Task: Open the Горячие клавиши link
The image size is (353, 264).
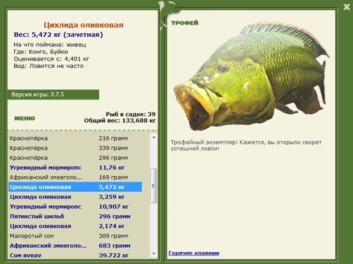Action: pos(194,253)
